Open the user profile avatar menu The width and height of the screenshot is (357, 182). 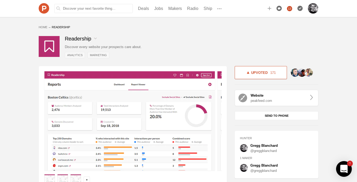313,8
